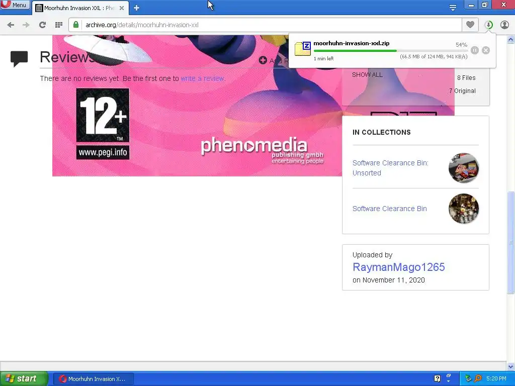Toggle the downloads toolbar icon

(488, 25)
